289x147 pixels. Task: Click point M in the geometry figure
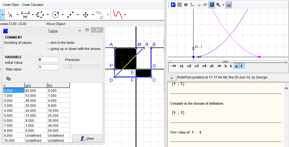[136, 48]
